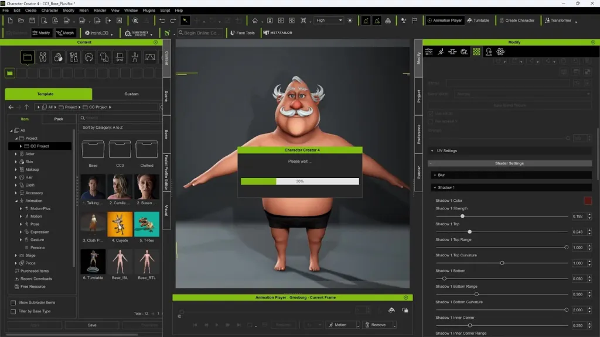Image resolution: width=600 pixels, height=337 pixels.
Task: Select the Coyote thumbnail
Action: click(x=120, y=225)
